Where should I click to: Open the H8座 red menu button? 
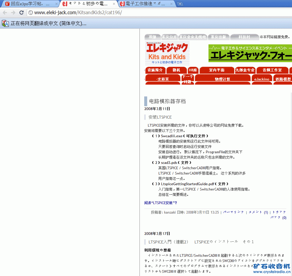tap(193, 70)
